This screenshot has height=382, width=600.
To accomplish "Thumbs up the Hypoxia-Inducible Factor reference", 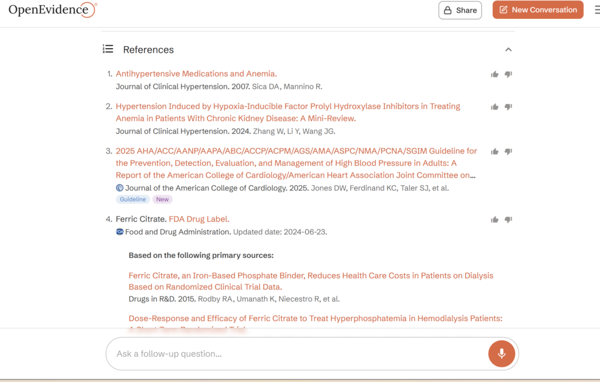I will [495, 107].
